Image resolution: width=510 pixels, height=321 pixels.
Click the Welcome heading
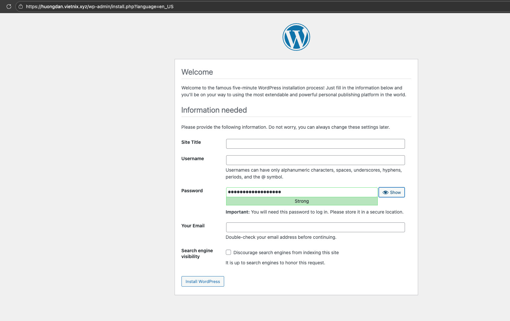click(197, 72)
